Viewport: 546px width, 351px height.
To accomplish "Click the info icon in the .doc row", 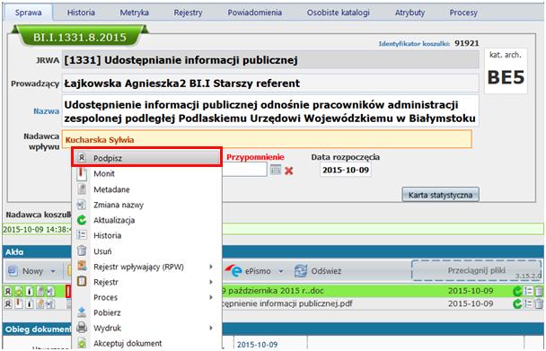I will [x=30, y=291].
